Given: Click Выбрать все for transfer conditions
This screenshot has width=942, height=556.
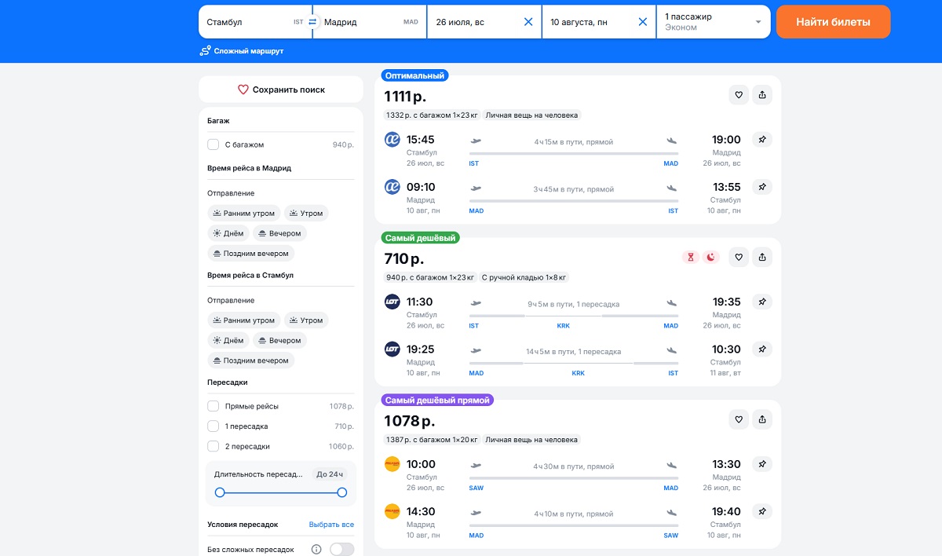Looking at the screenshot, I should point(331,525).
